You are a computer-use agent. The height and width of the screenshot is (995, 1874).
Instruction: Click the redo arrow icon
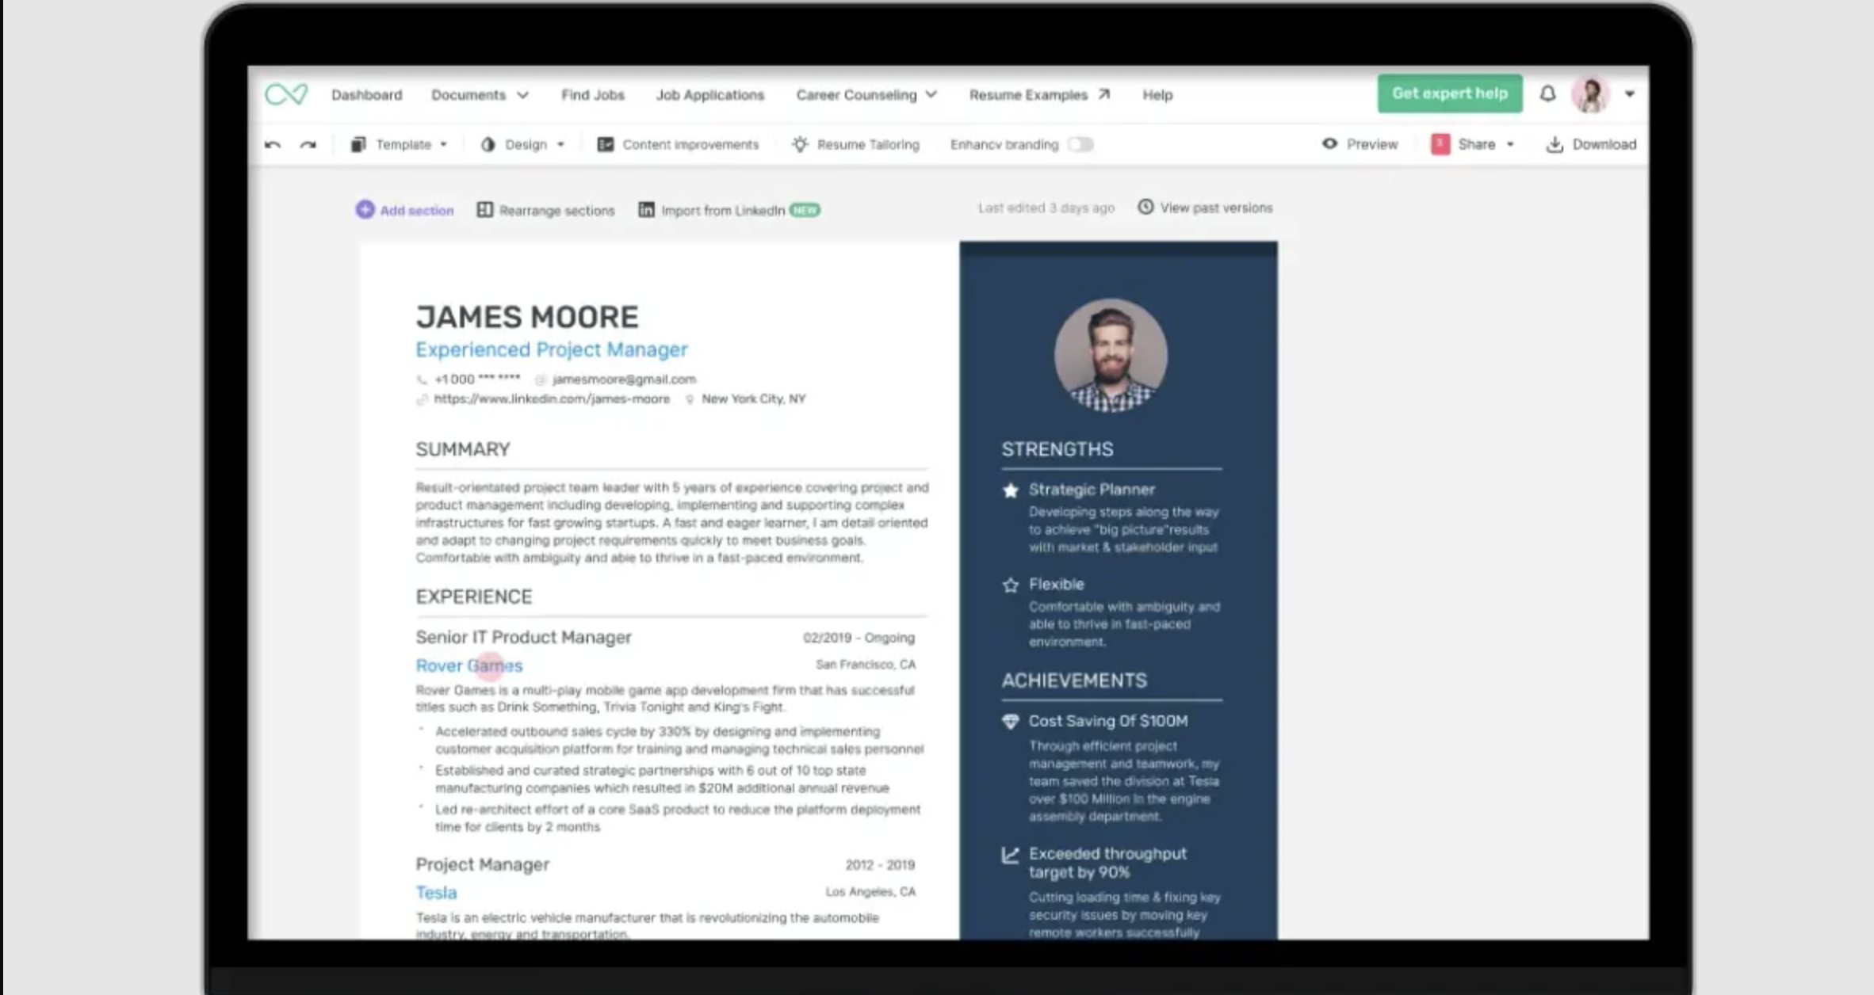pyautogui.click(x=308, y=144)
